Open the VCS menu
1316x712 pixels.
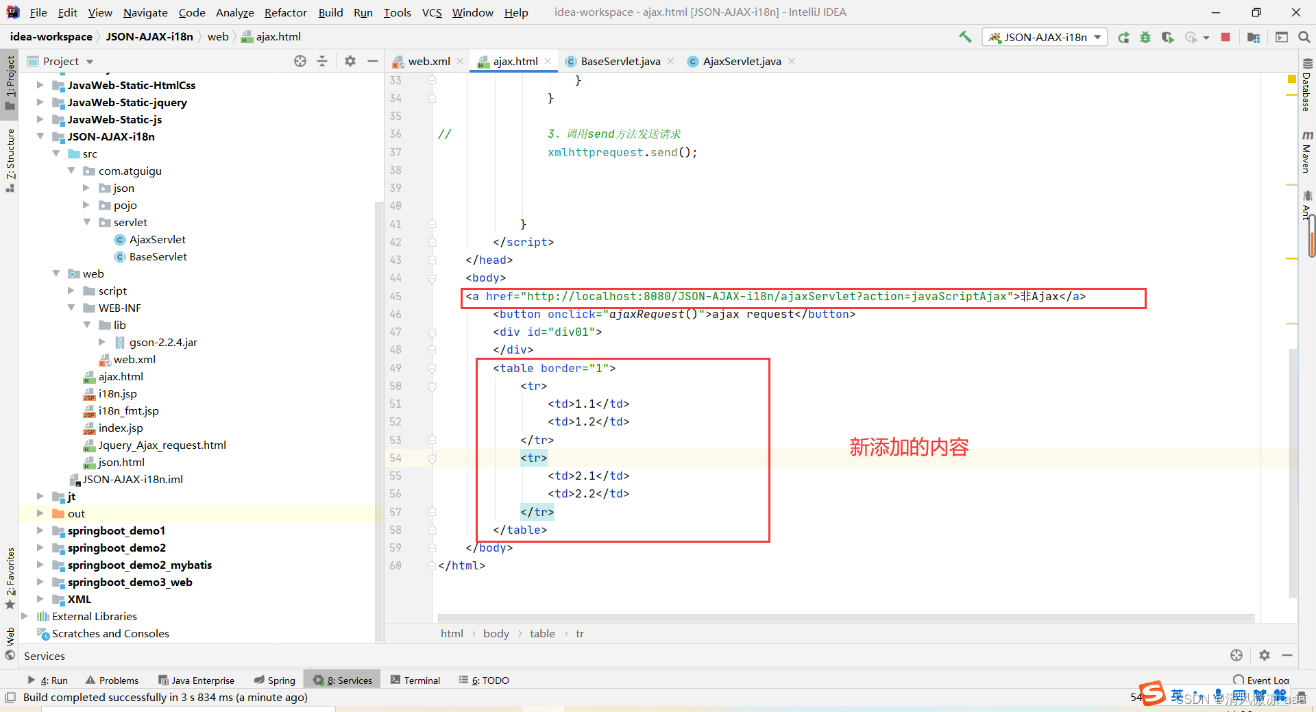(x=432, y=12)
